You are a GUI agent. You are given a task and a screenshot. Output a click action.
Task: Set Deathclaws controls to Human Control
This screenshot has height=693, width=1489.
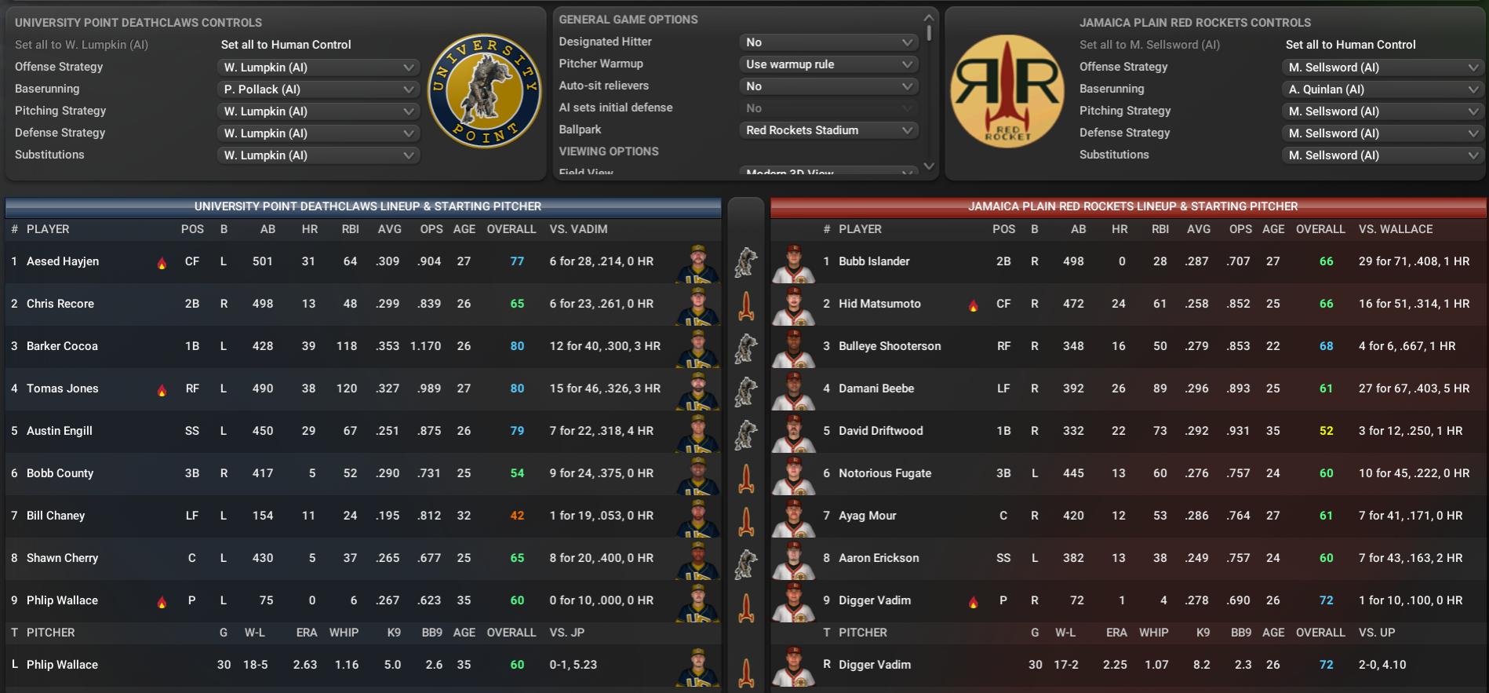tap(286, 45)
